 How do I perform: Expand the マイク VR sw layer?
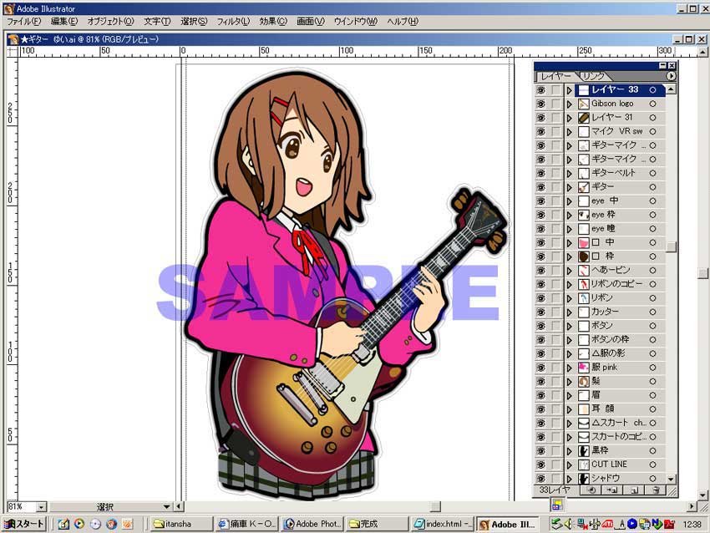tap(570, 132)
